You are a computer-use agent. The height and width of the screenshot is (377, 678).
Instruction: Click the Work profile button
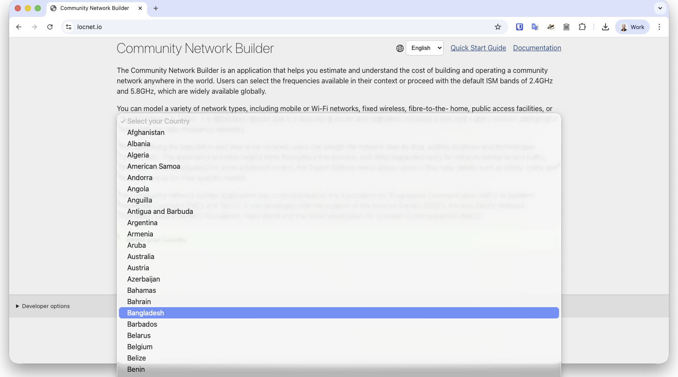(632, 27)
